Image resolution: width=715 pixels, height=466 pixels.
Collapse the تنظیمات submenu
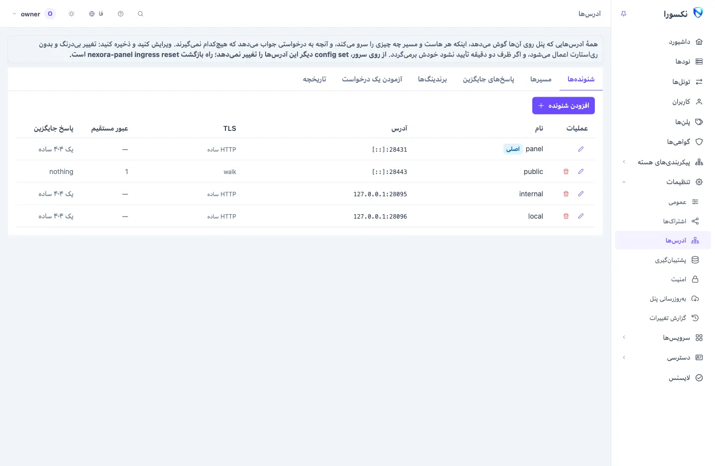point(663,182)
